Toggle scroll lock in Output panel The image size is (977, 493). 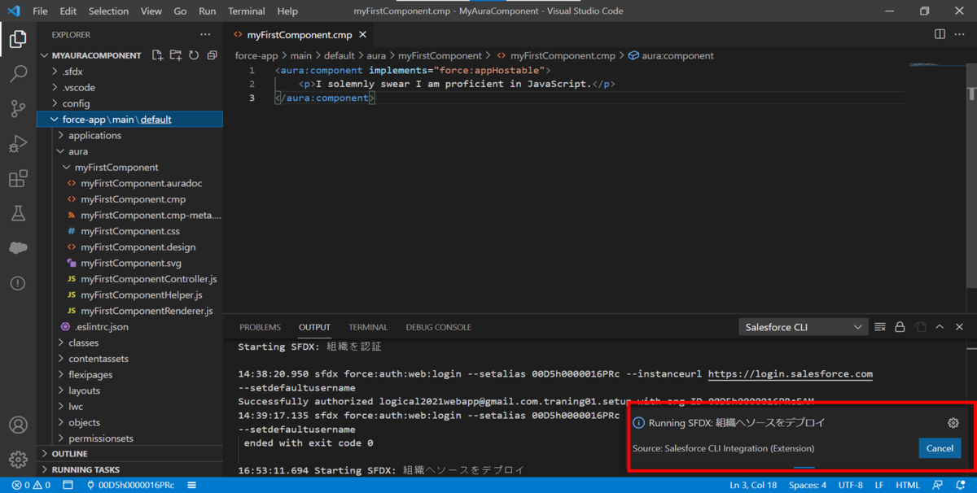(900, 327)
